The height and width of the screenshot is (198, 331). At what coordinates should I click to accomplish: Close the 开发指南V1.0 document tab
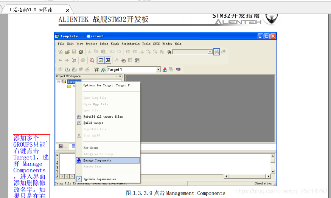click(x=68, y=10)
